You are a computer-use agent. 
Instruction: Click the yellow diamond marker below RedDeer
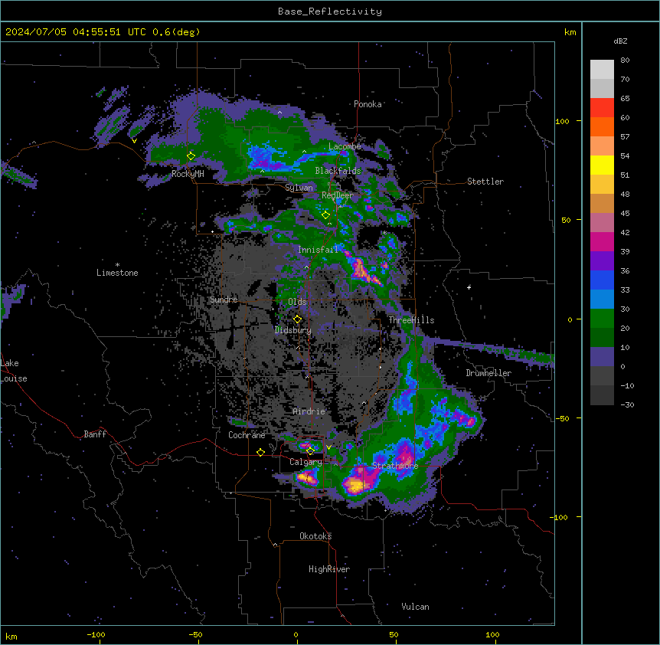(x=325, y=215)
